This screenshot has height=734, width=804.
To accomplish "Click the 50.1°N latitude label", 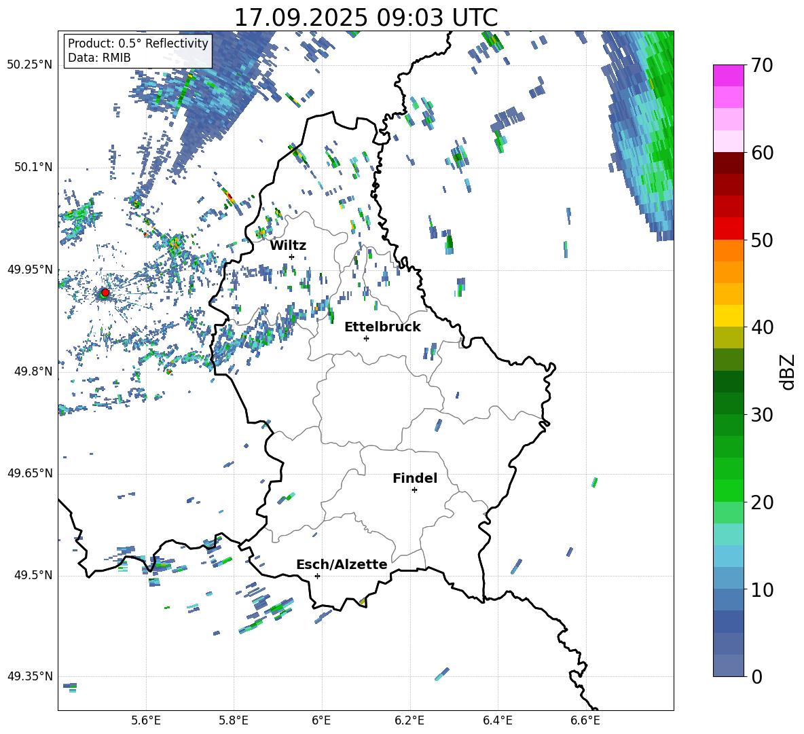I will (x=33, y=168).
